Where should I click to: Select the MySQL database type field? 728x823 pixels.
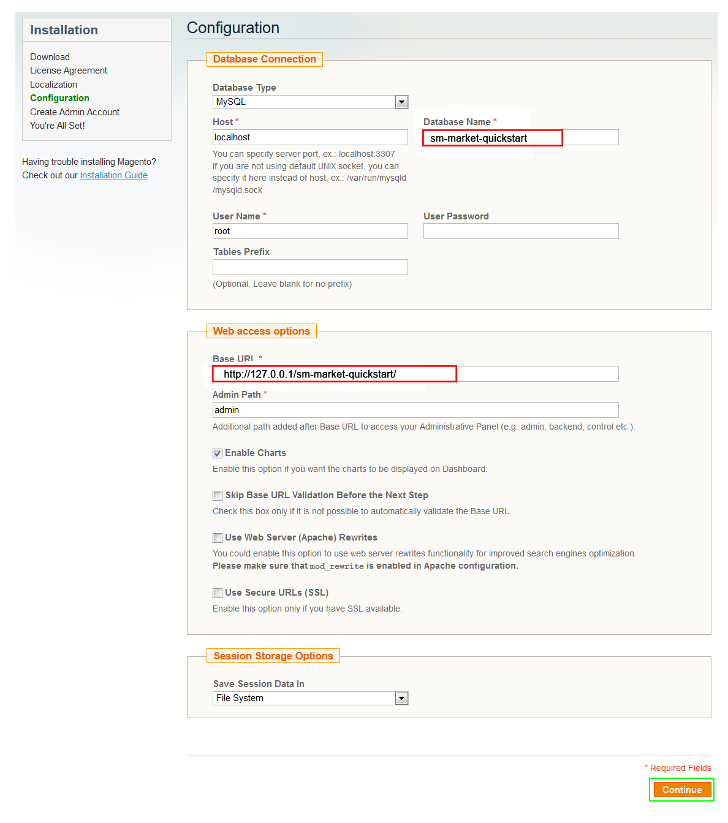click(310, 102)
